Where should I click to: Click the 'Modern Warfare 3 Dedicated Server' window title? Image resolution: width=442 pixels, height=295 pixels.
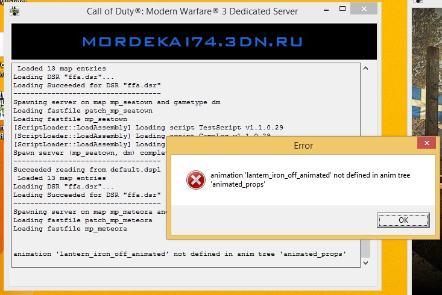(x=192, y=11)
